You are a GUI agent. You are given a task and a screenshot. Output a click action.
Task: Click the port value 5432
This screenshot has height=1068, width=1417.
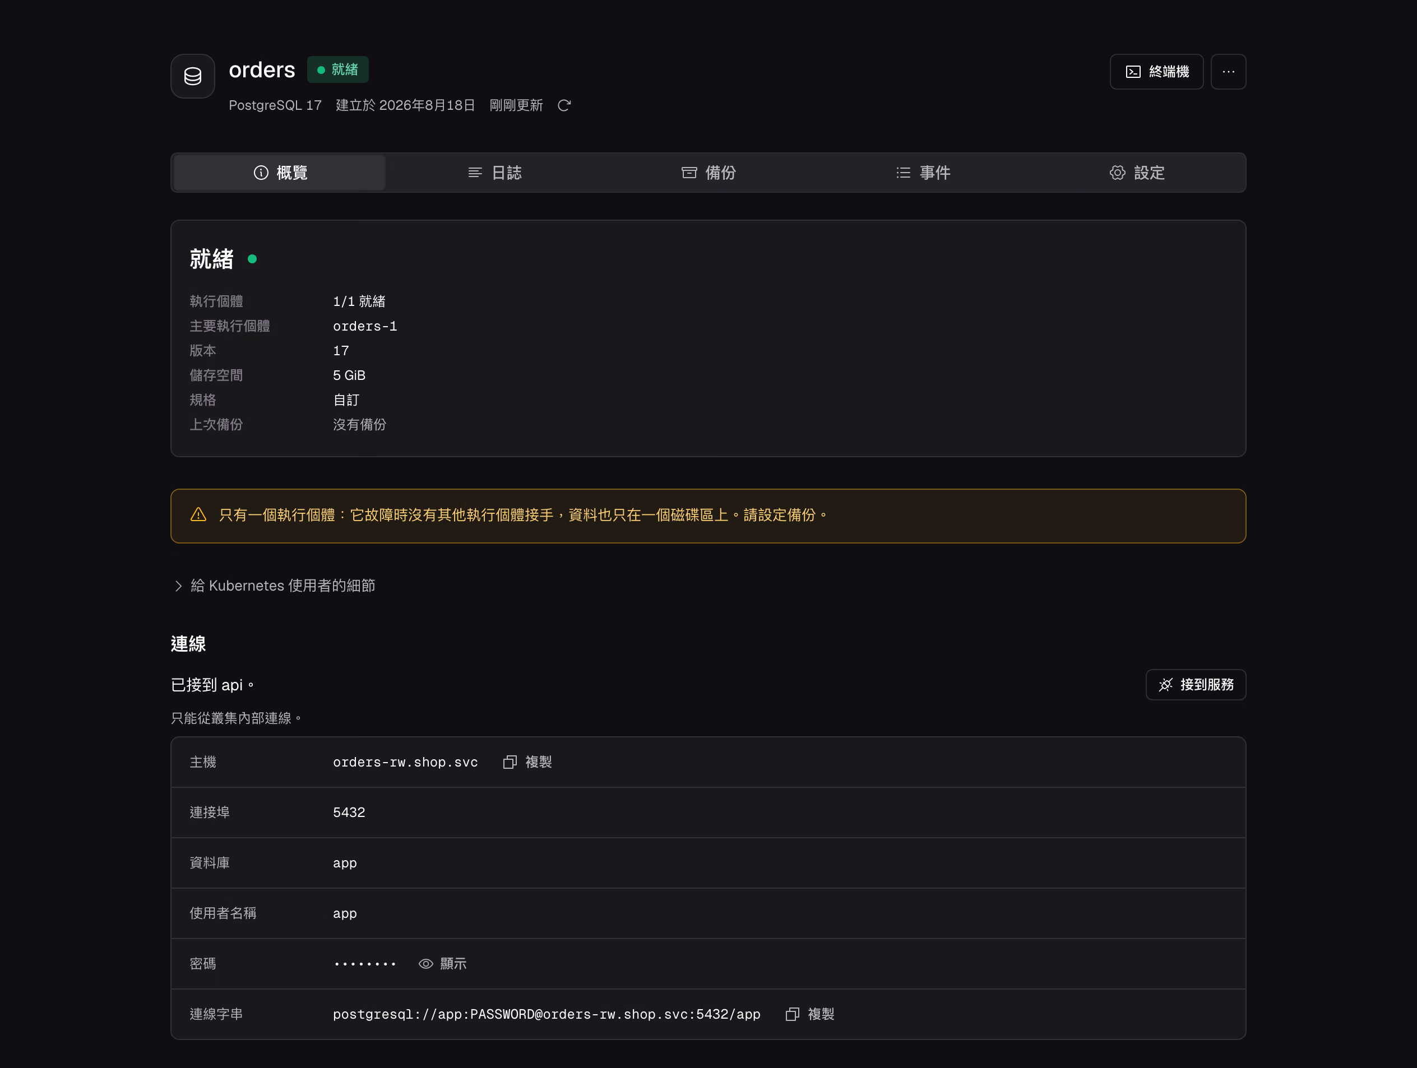pos(349,812)
